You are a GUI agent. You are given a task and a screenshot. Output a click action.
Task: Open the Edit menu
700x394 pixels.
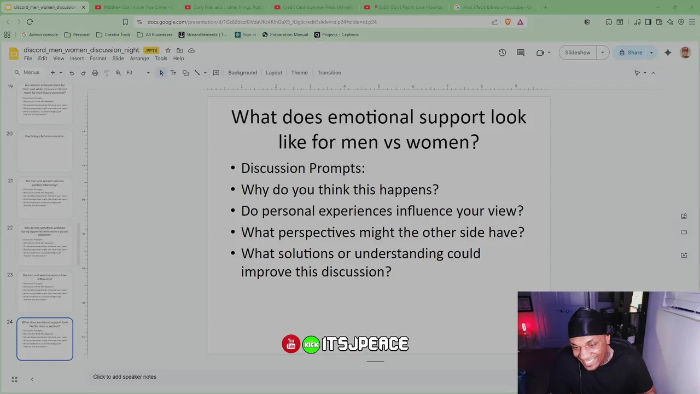[43, 59]
